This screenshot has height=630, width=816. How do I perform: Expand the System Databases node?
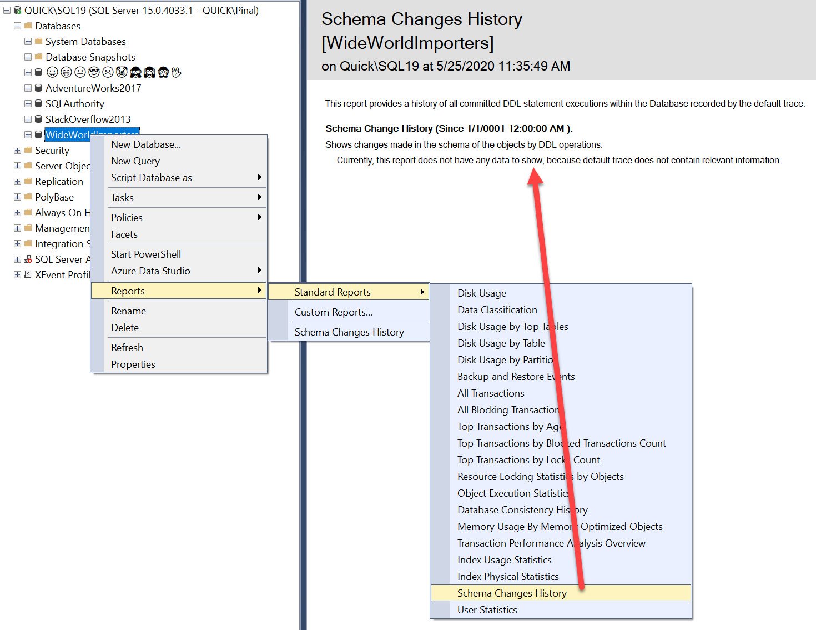(28, 42)
